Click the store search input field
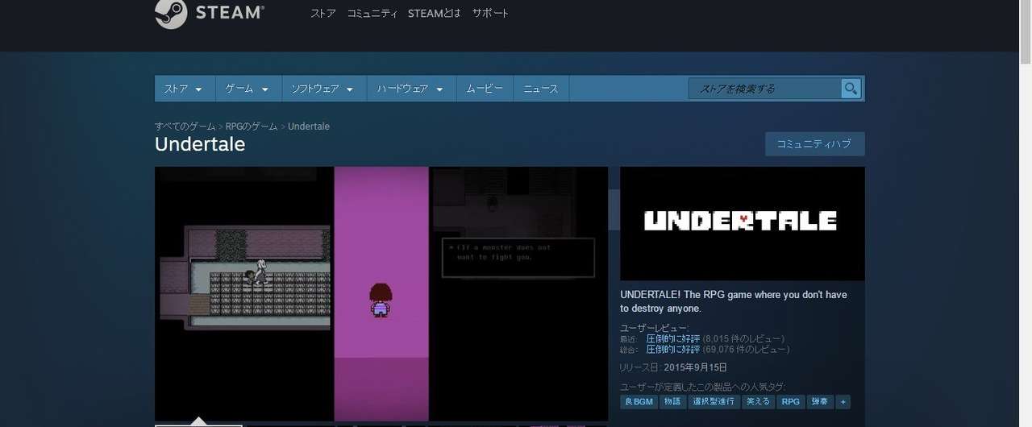 tap(764, 89)
